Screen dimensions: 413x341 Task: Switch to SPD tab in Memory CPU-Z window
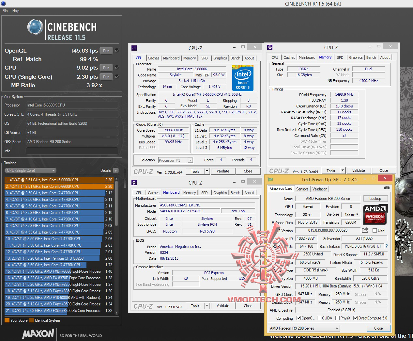coord(340,57)
